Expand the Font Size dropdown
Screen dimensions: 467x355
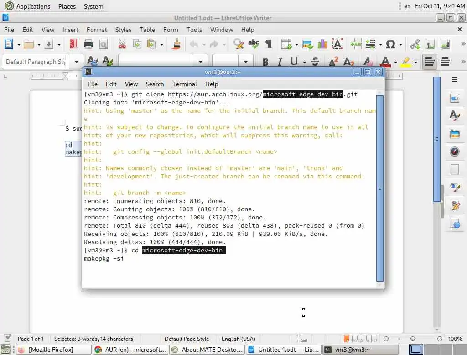point(246,62)
